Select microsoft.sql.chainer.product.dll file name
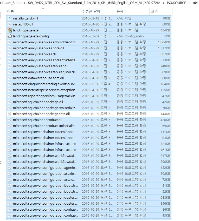The height and width of the screenshot is (221, 199). coord(37,120)
